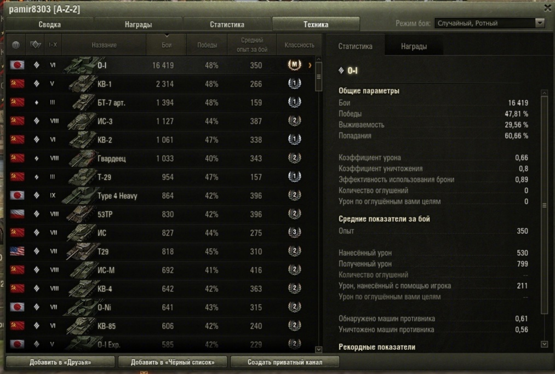Switch to the Сводка tab
The width and height of the screenshot is (555, 374).
[x=49, y=25]
